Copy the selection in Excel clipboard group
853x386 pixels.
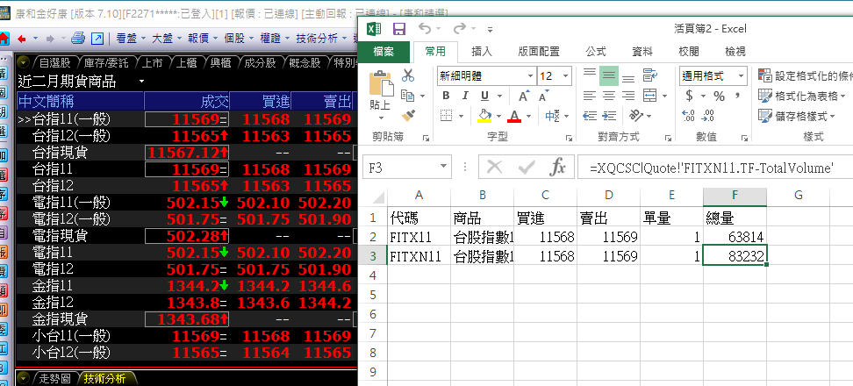coord(407,96)
